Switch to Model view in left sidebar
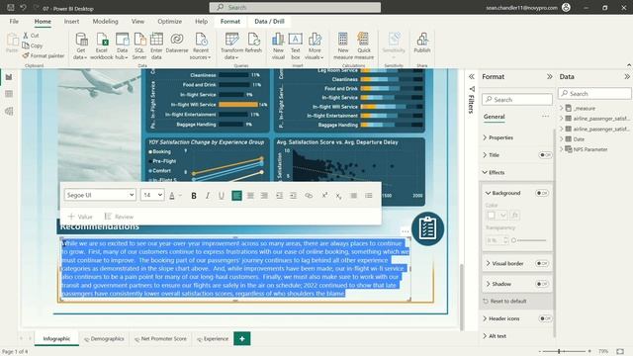The height and width of the screenshot is (356, 633). pyautogui.click(x=9, y=111)
